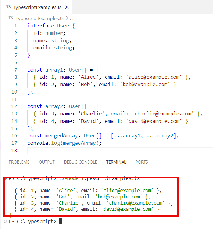Click the 'log' method on line 17

pos(55,143)
